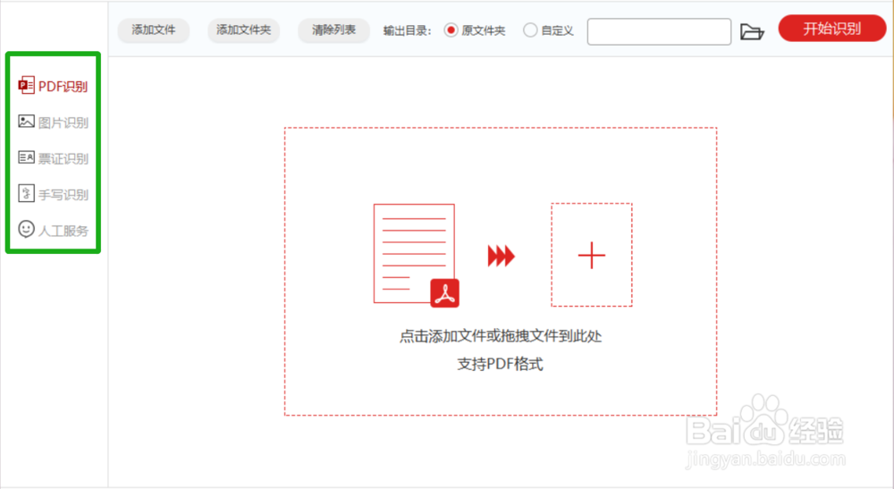The width and height of the screenshot is (894, 489).
Task: Click the 输出目录 label
Action: click(407, 30)
